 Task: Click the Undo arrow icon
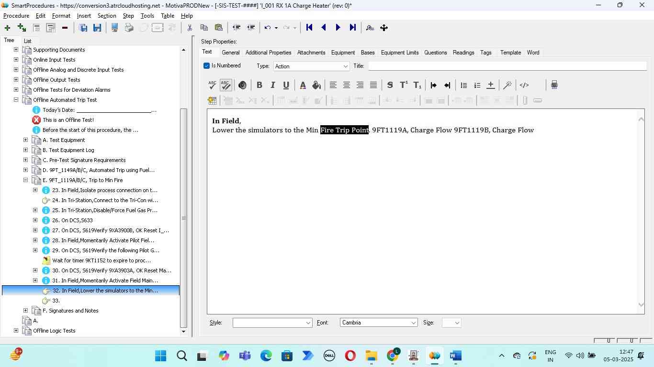pos(268,28)
